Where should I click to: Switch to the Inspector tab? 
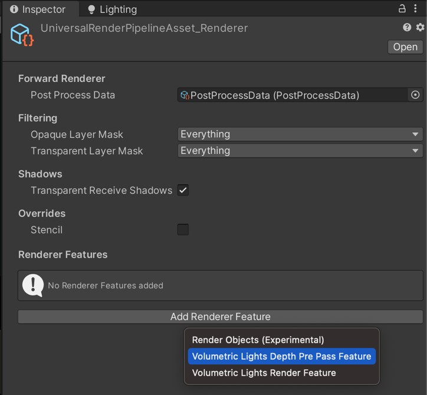click(x=41, y=9)
